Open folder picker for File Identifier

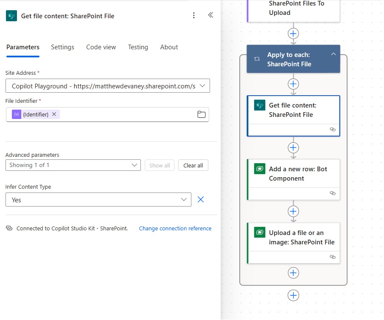pos(201,114)
